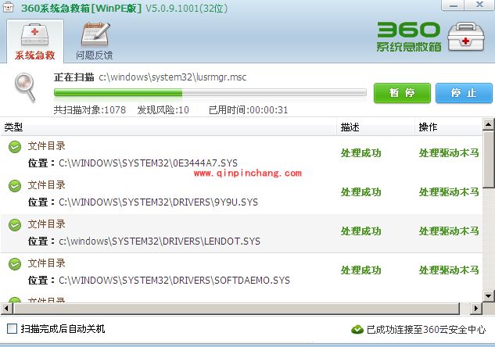Viewport: 495px width, 347px height.
Task: Click the green check for 9Y9U.SYS
Action: 15,186
